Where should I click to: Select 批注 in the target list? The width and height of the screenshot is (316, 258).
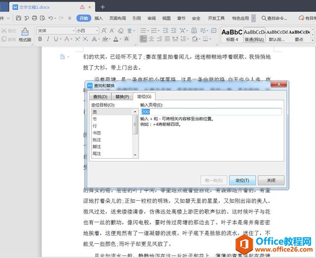(112, 140)
